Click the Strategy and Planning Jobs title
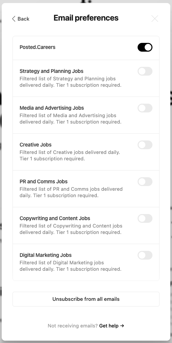 coord(51,71)
